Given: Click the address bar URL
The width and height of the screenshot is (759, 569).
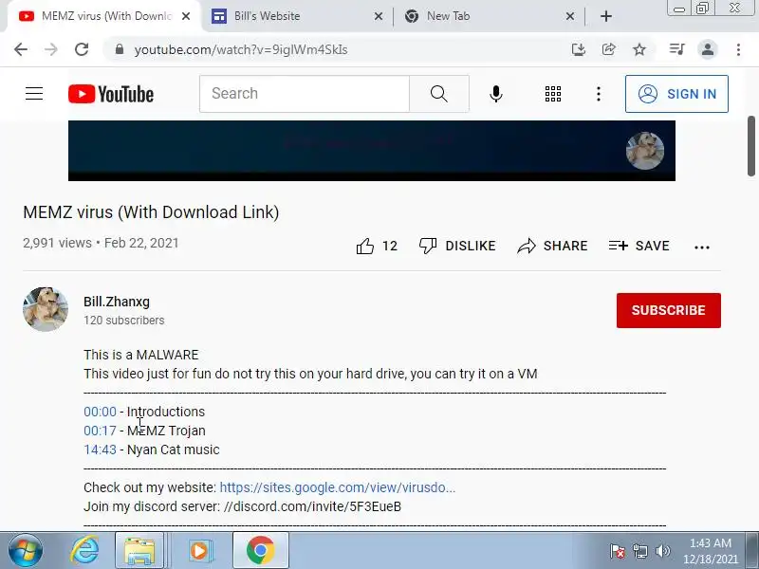Looking at the screenshot, I should pyautogui.click(x=241, y=50).
